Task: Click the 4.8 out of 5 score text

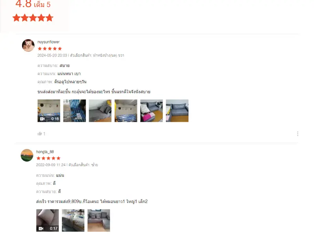Action: (33, 4)
